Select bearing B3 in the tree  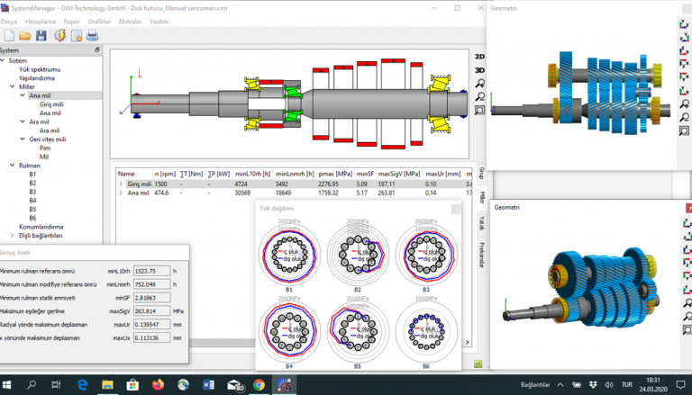coord(32,192)
